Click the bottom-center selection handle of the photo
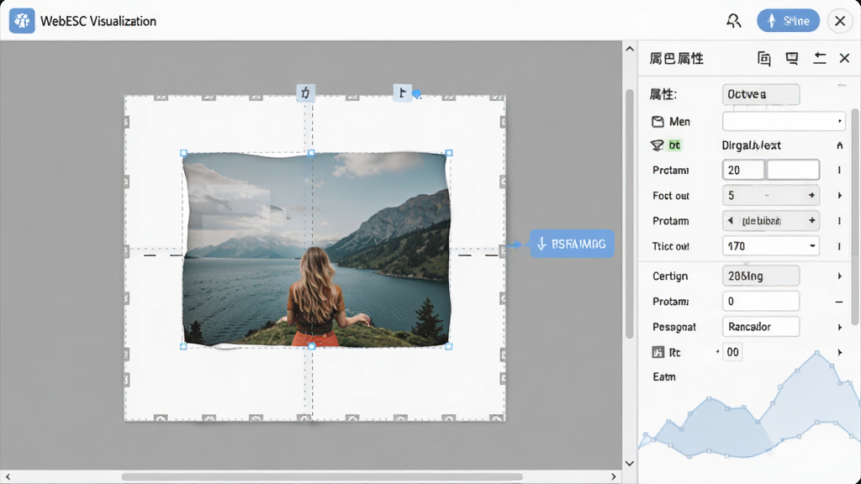This screenshot has width=861, height=484. pyautogui.click(x=312, y=347)
